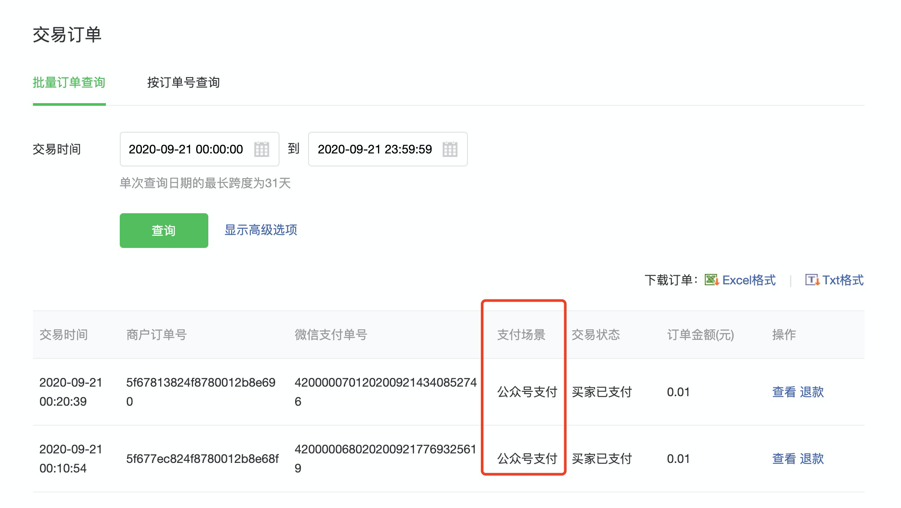Click the 支付场景 column header
The height and width of the screenshot is (508, 901).
521,335
